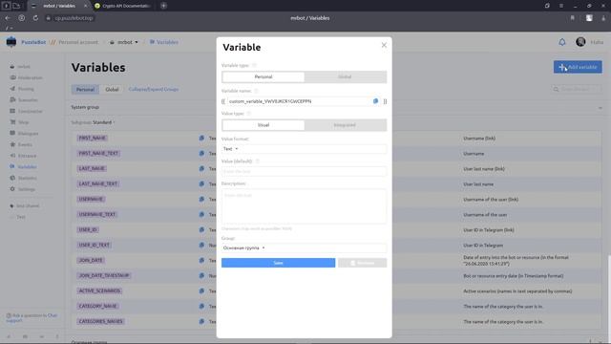Copy LAST_NAME_TEXT variable icon

tap(201, 183)
